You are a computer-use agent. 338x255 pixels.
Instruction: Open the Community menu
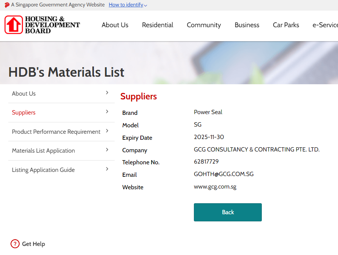(204, 25)
